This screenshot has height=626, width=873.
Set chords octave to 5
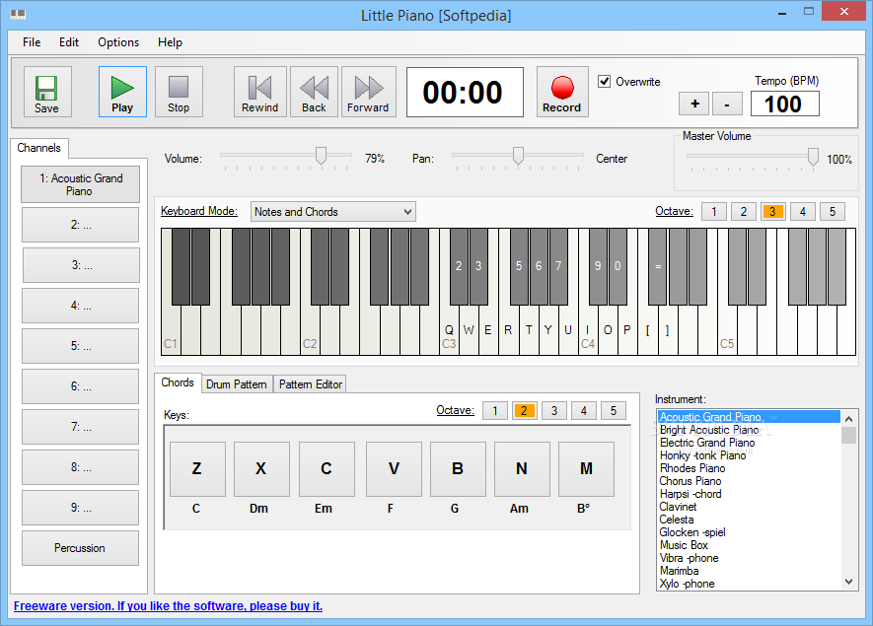click(613, 411)
